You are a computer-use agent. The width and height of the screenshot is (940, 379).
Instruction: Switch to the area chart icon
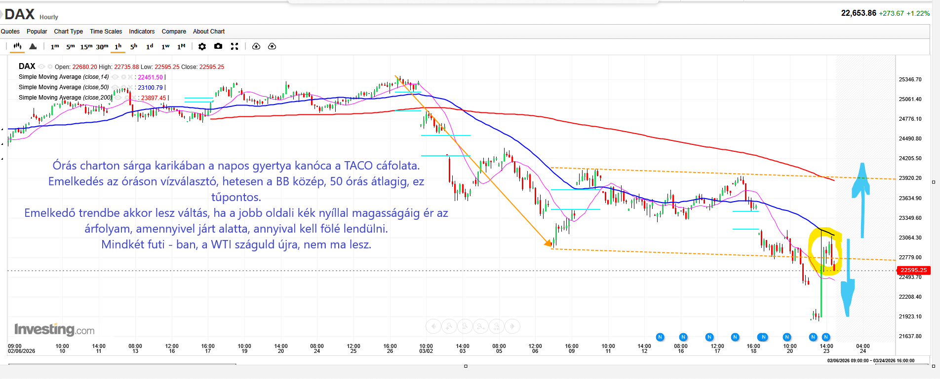(33, 46)
